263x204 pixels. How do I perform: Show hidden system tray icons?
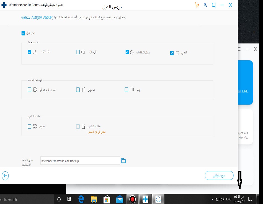(x=212, y=199)
